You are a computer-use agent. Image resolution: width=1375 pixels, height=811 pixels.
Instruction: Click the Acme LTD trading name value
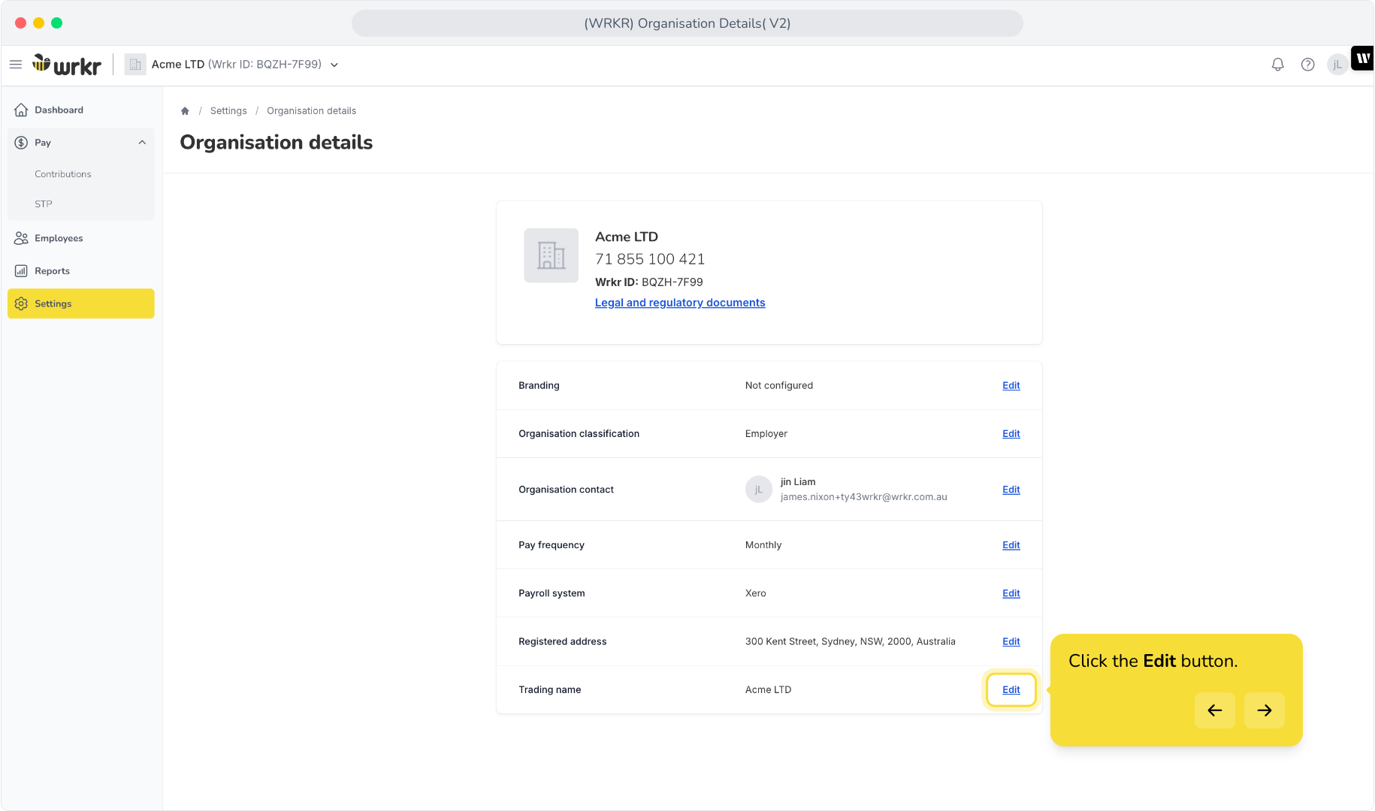pos(768,689)
